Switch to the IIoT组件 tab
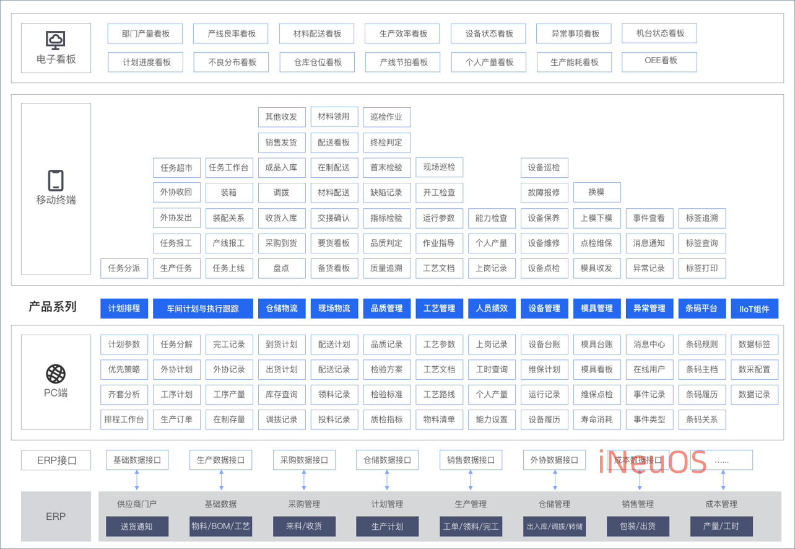The image size is (795, 549). point(754,309)
